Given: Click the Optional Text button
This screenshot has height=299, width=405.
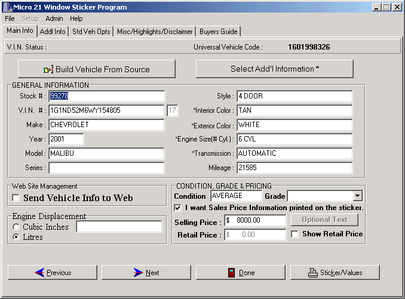Looking at the screenshot, I should pos(325,220).
